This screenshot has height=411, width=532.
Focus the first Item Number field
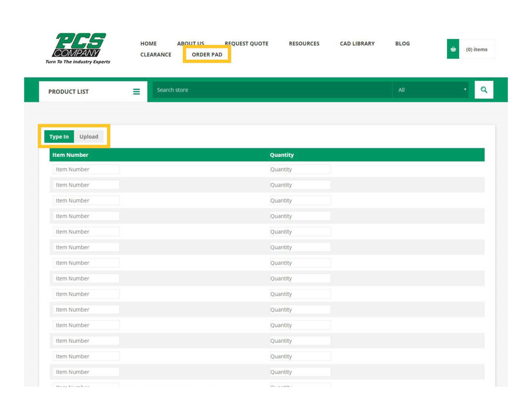point(86,169)
